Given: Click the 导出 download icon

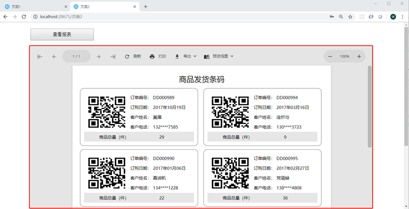Looking at the screenshot, I should pyautogui.click(x=177, y=57).
